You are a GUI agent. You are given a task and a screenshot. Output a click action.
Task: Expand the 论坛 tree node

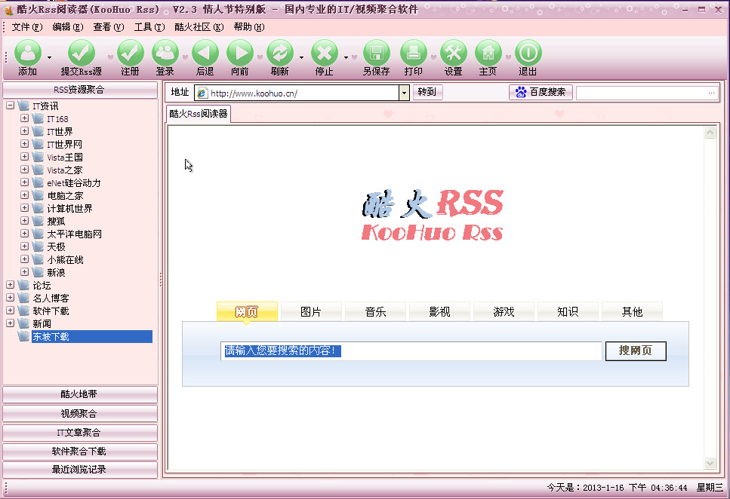(x=11, y=285)
